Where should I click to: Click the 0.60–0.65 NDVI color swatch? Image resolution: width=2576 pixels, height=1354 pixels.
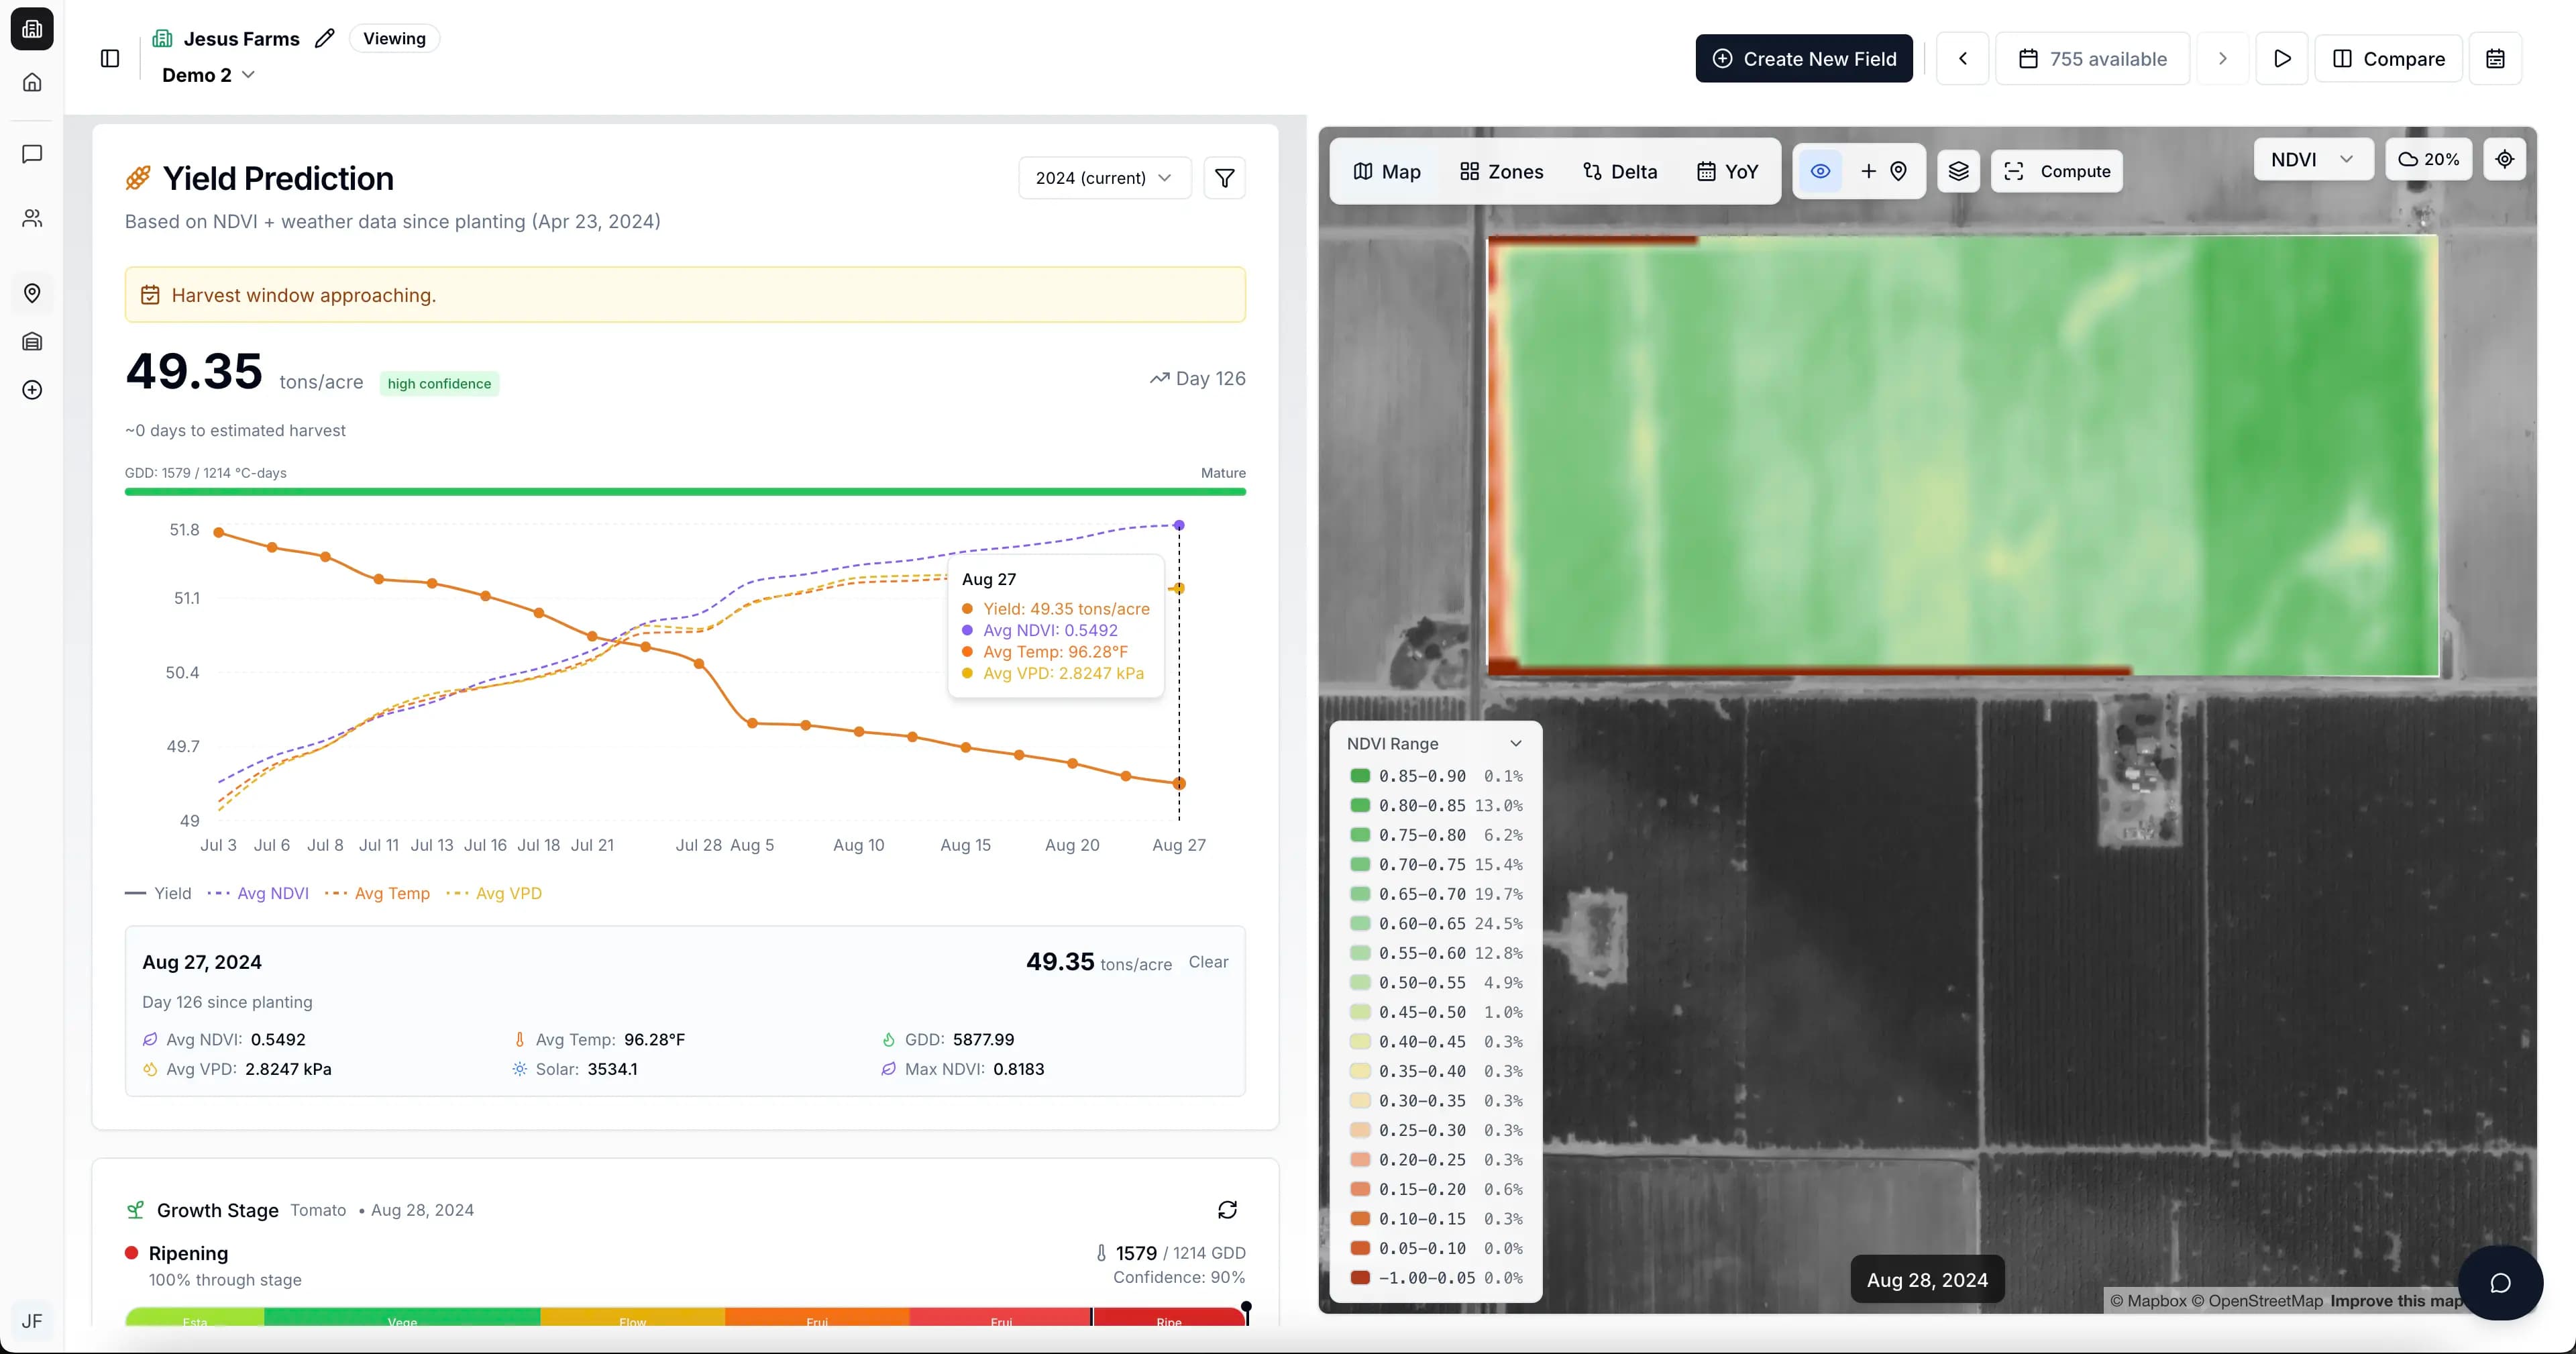1360,923
